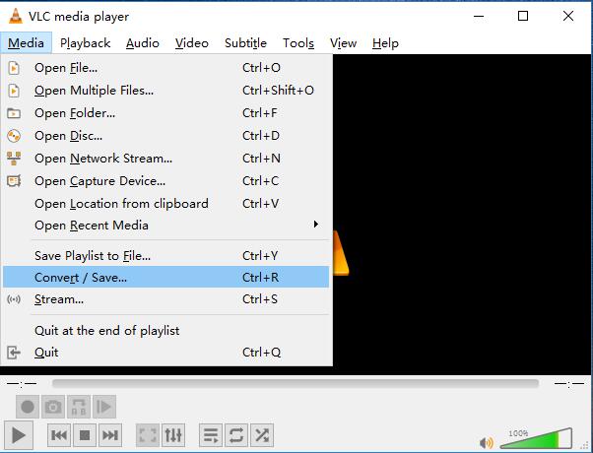Viewport: 593px width, 453px height.
Task: Click the Open File document icon
Action: coord(14,68)
